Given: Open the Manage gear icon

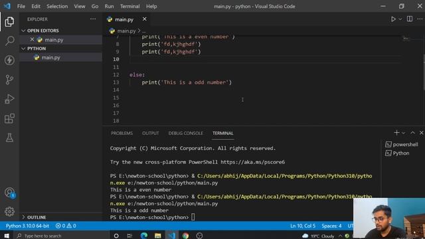Looking at the screenshot, I should click(9, 212).
